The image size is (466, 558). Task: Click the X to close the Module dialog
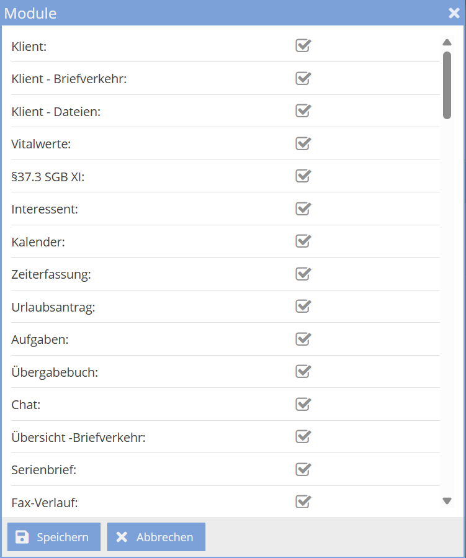pos(454,13)
